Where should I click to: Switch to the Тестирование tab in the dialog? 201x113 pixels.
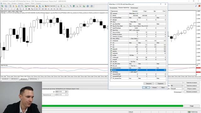pyautogui.click(x=113, y=8)
